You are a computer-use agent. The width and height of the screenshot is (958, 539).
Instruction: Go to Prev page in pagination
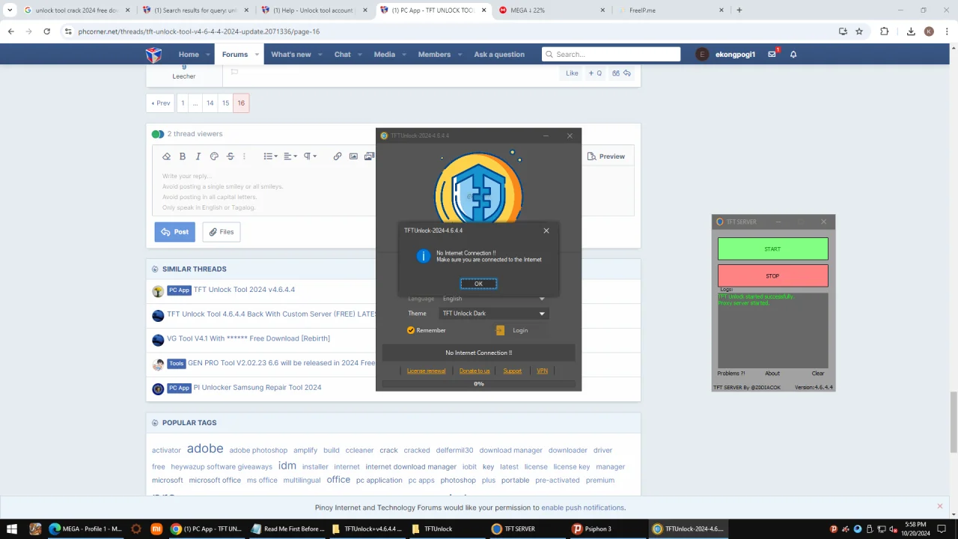(x=160, y=103)
